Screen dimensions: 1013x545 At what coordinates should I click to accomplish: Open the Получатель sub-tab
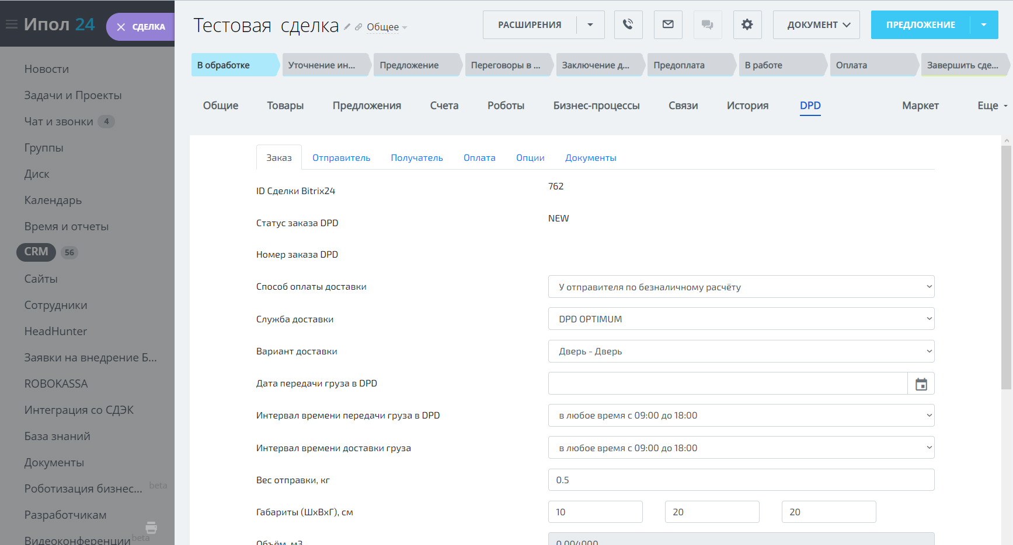pyautogui.click(x=417, y=157)
